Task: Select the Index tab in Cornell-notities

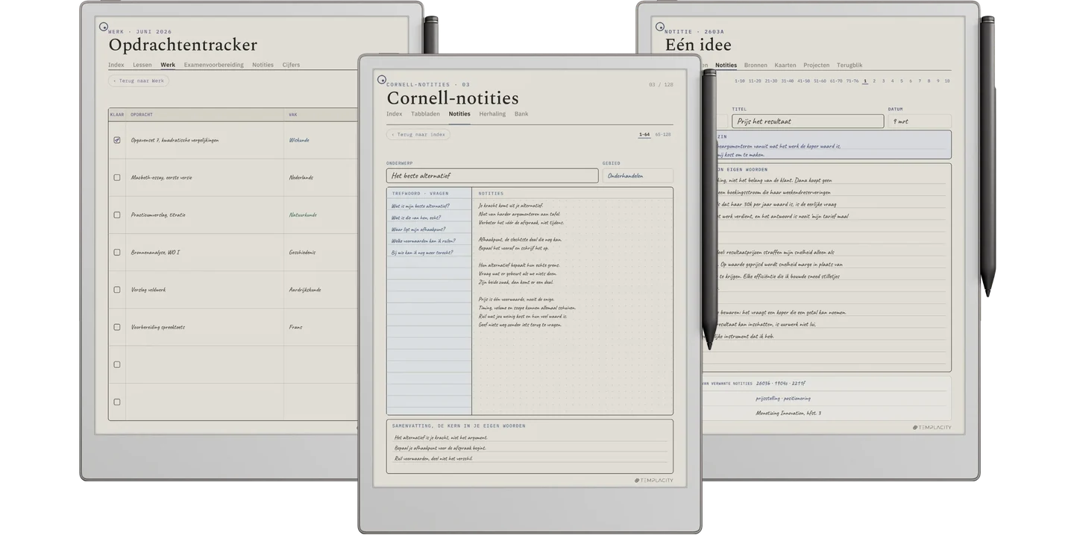Action: 395,114
